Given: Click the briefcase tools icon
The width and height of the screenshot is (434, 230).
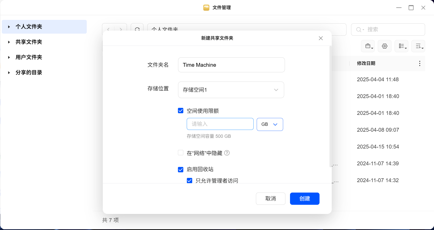Looking at the screenshot, I should point(368,46).
